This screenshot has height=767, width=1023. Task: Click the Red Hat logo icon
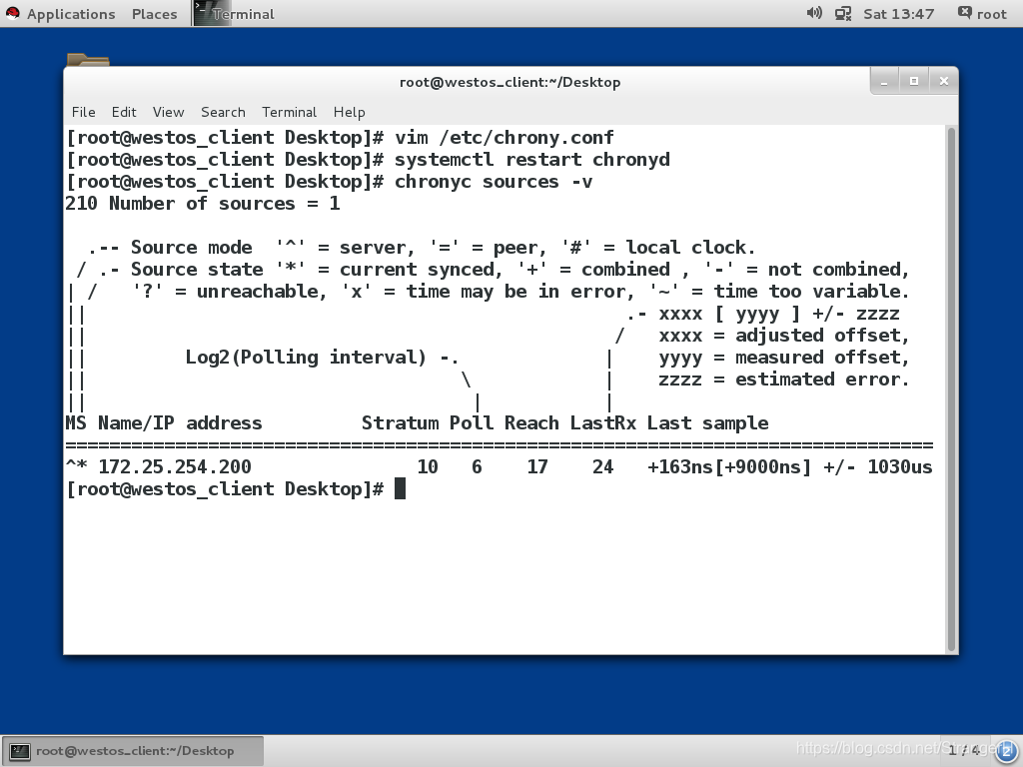pyautogui.click(x=12, y=13)
